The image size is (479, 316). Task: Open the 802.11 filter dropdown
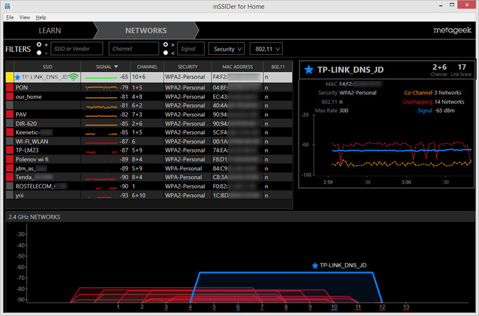(x=266, y=49)
